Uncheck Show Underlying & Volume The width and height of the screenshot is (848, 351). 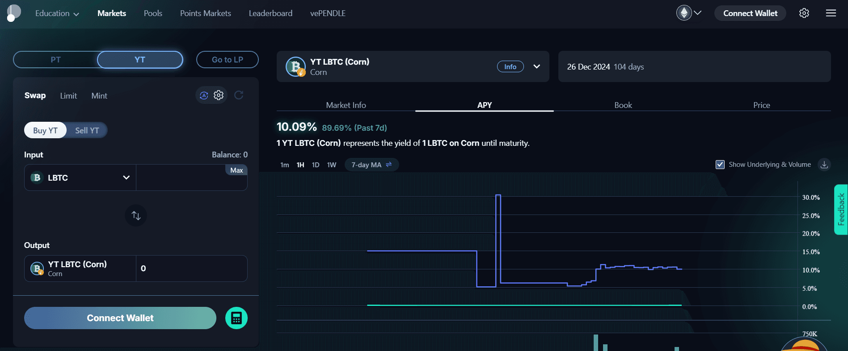(x=720, y=165)
